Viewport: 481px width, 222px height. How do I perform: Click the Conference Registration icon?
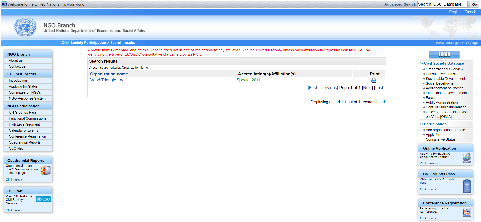click(467, 212)
